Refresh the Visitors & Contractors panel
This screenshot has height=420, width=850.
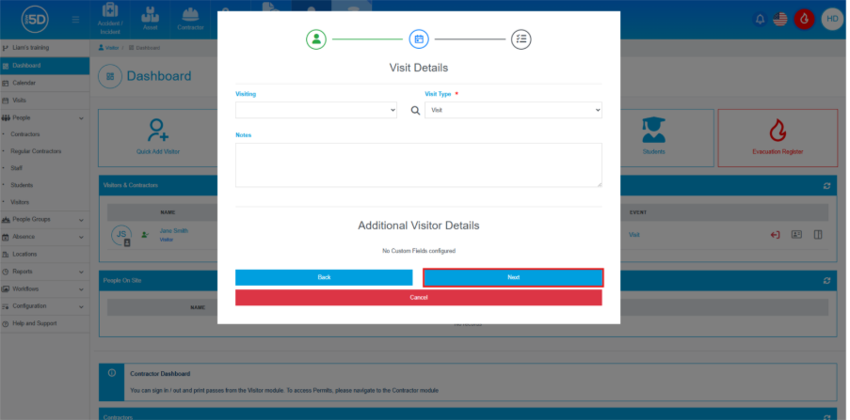coord(826,185)
